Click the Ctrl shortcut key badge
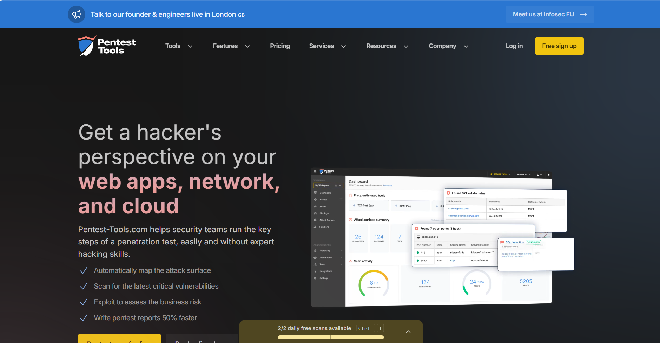The image size is (660, 343). click(x=365, y=328)
